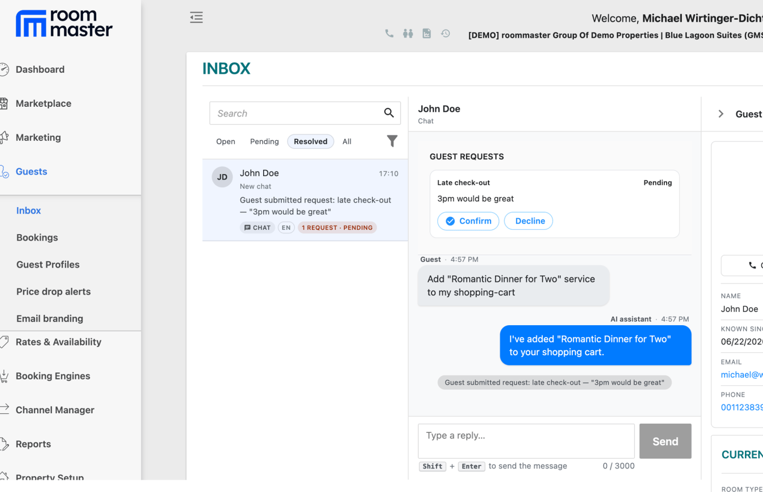
Task: Click the Late check-out request title
Action: click(x=464, y=183)
